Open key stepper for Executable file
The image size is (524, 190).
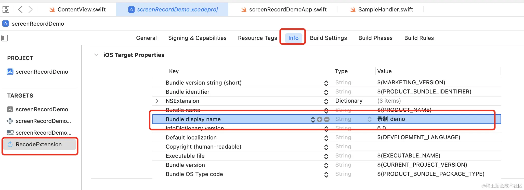[326, 156]
